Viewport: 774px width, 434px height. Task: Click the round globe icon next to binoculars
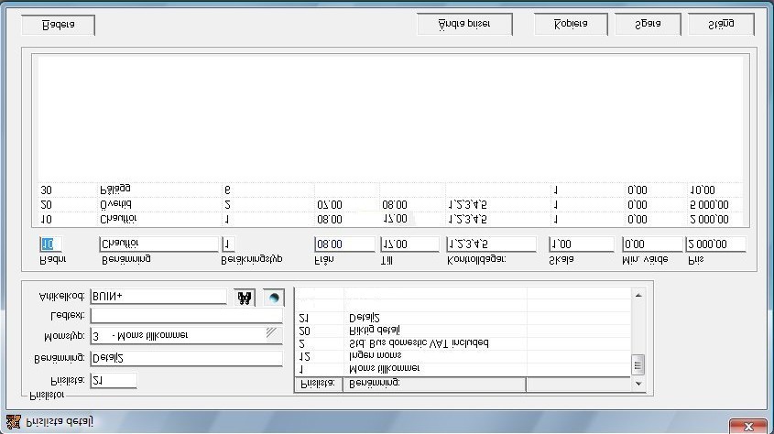coord(274,298)
